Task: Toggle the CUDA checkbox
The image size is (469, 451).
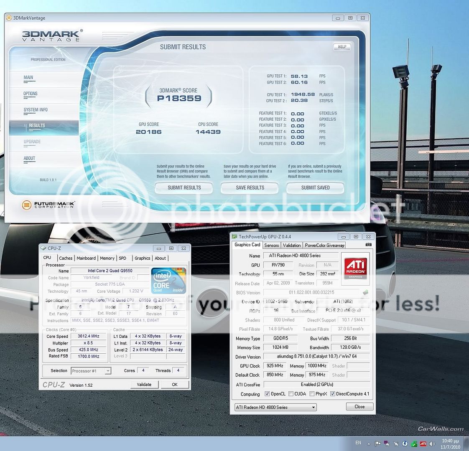Action: (291, 394)
